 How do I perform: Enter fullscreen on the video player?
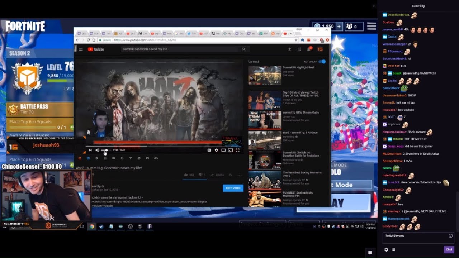coord(238,150)
